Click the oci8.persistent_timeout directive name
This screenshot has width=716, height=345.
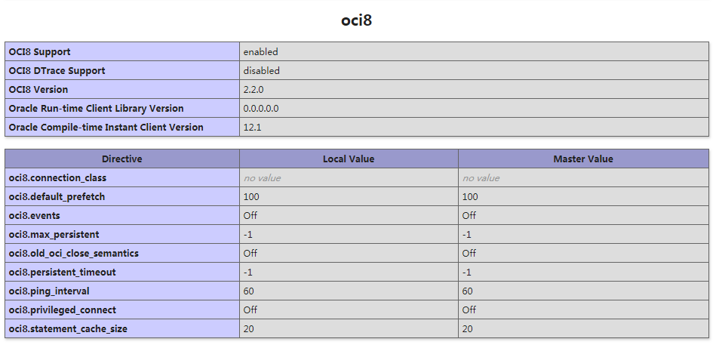[63, 273]
